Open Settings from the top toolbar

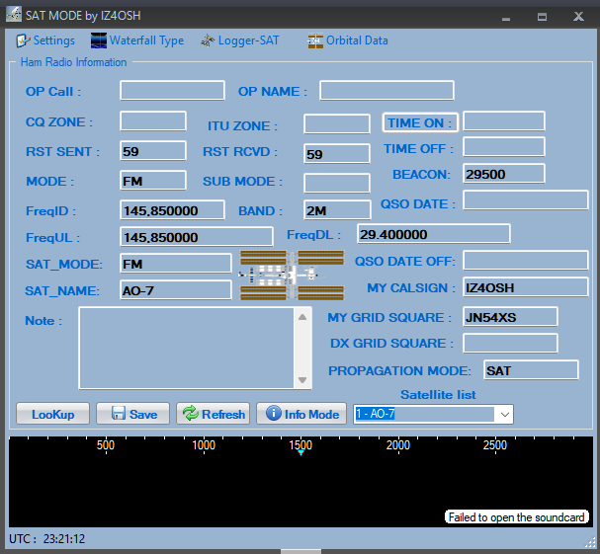[45, 40]
